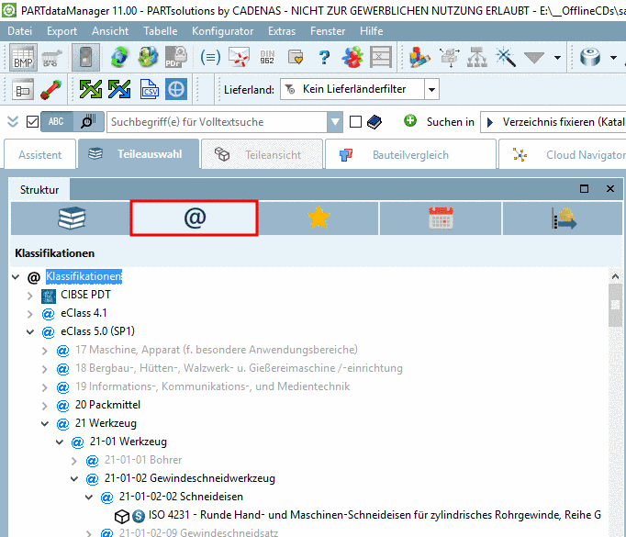Select ISO 4231 Schneideisen part entry
626x537 pixels.
(x=374, y=515)
